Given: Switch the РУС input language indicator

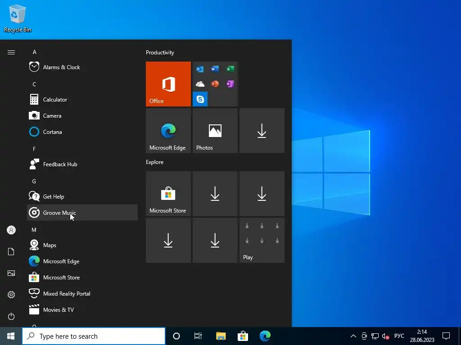Looking at the screenshot, I should coord(399,336).
